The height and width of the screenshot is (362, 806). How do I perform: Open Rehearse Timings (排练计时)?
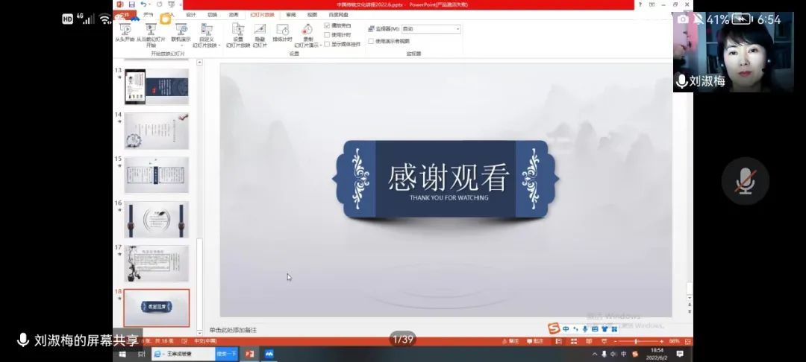pos(282,31)
